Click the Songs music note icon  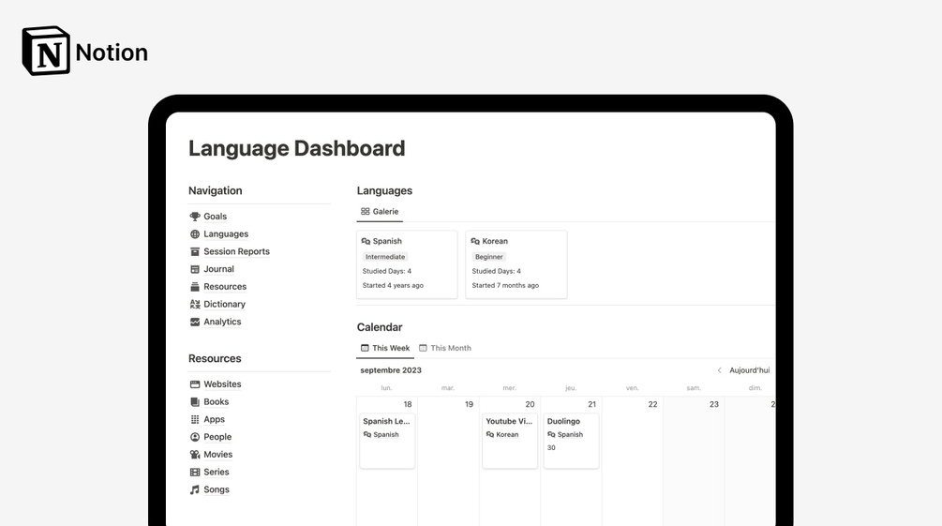[x=195, y=489]
